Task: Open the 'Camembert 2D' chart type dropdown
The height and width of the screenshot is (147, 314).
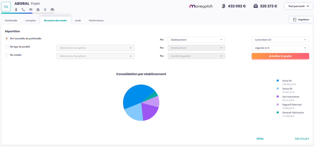Action: pyautogui.click(x=280, y=40)
